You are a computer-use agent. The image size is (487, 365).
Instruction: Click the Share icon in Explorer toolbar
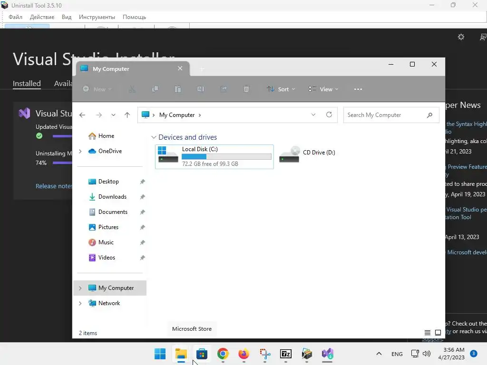[224, 89]
